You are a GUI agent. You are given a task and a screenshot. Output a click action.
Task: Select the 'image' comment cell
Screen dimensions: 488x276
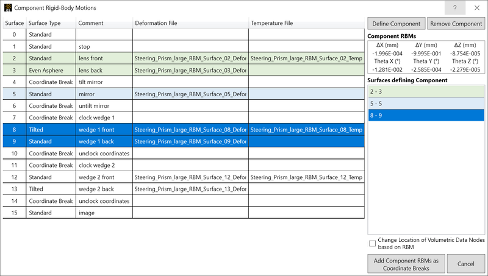[104, 213]
